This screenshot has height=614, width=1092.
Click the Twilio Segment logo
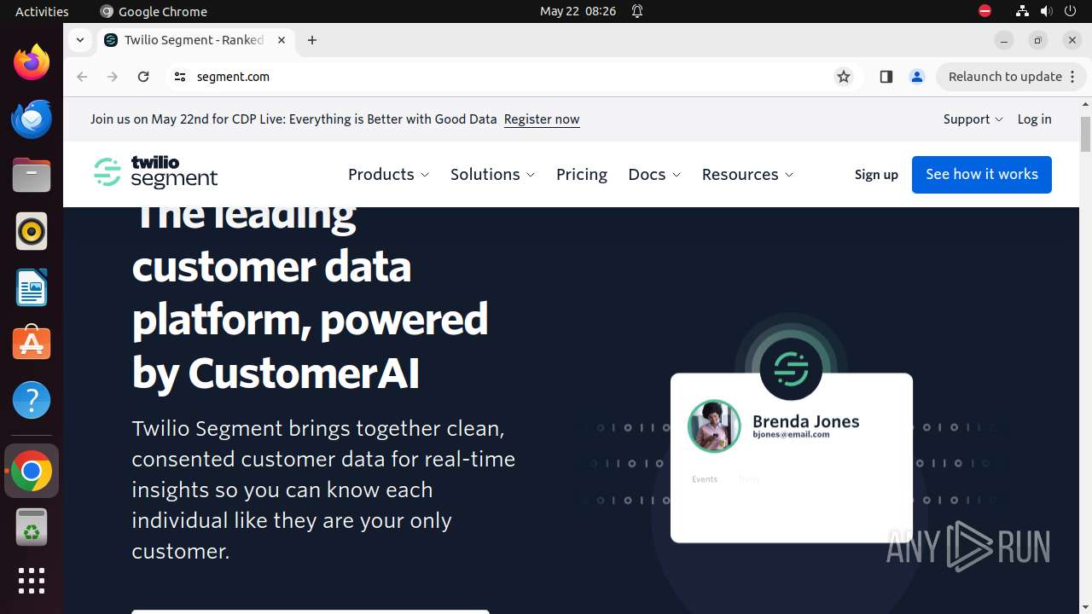click(x=155, y=173)
